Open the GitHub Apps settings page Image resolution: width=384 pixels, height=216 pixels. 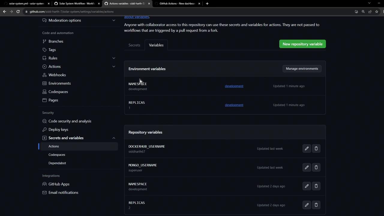point(59,184)
